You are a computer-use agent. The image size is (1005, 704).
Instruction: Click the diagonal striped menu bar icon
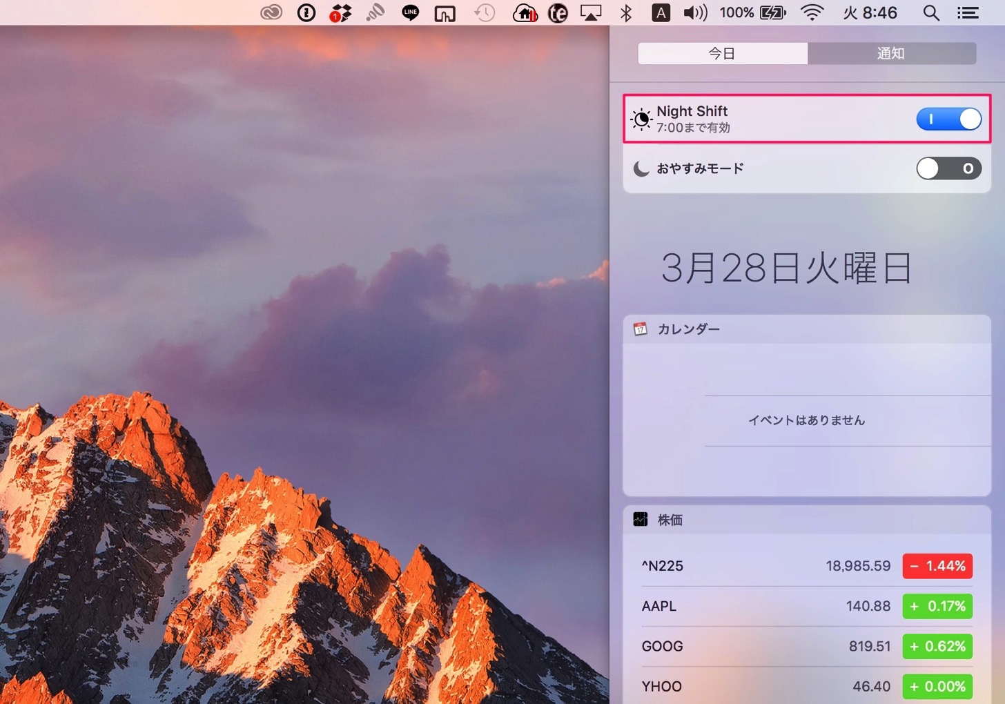tap(375, 12)
